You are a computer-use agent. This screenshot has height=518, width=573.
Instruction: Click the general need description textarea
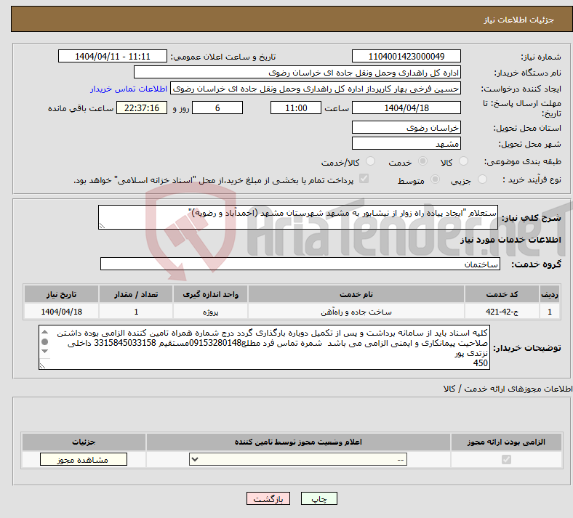[298, 217]
